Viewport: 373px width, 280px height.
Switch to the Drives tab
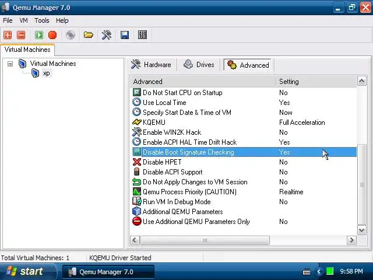pyautogui.click(x=199, y=65)
